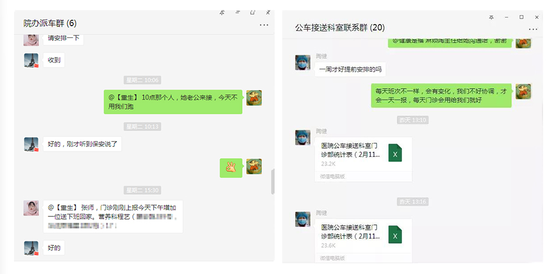
Task: Click the 院办派车群 (6) chat title
Action: [50, 23]
